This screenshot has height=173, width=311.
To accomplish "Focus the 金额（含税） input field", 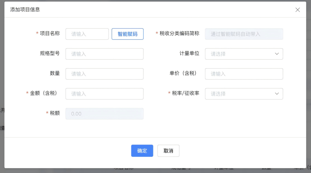I will point(104,94).
